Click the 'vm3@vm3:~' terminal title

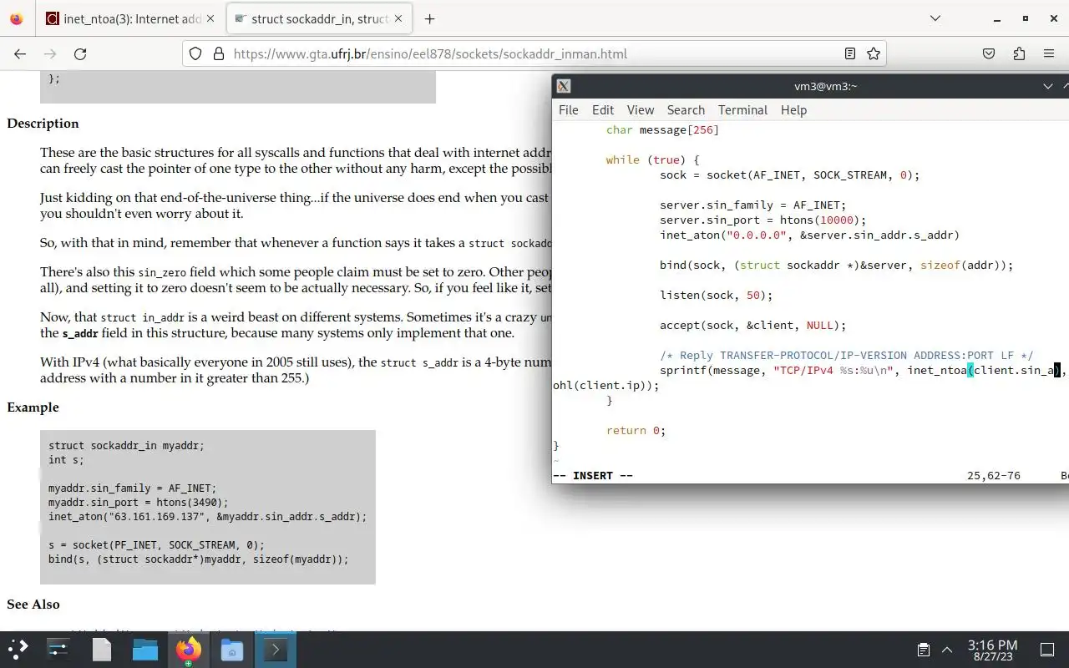click(825, 86)
